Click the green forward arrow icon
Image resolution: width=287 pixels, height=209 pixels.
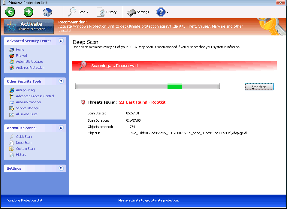(x=29, y=12)
